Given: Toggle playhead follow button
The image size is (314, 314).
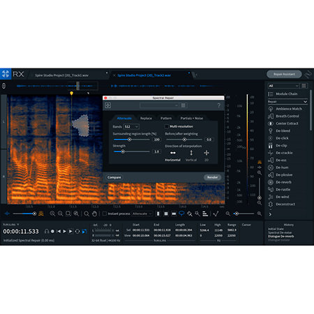Looking at the screenshot, I should [x=84, y=232].
